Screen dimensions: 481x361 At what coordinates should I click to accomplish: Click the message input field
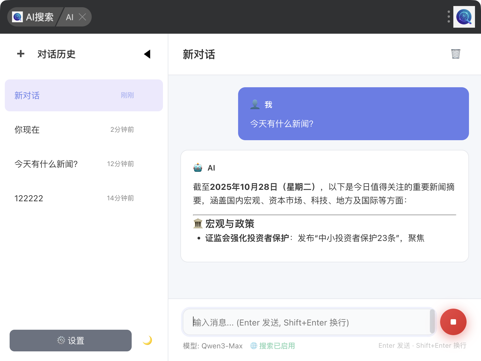[x=307, y=322]
